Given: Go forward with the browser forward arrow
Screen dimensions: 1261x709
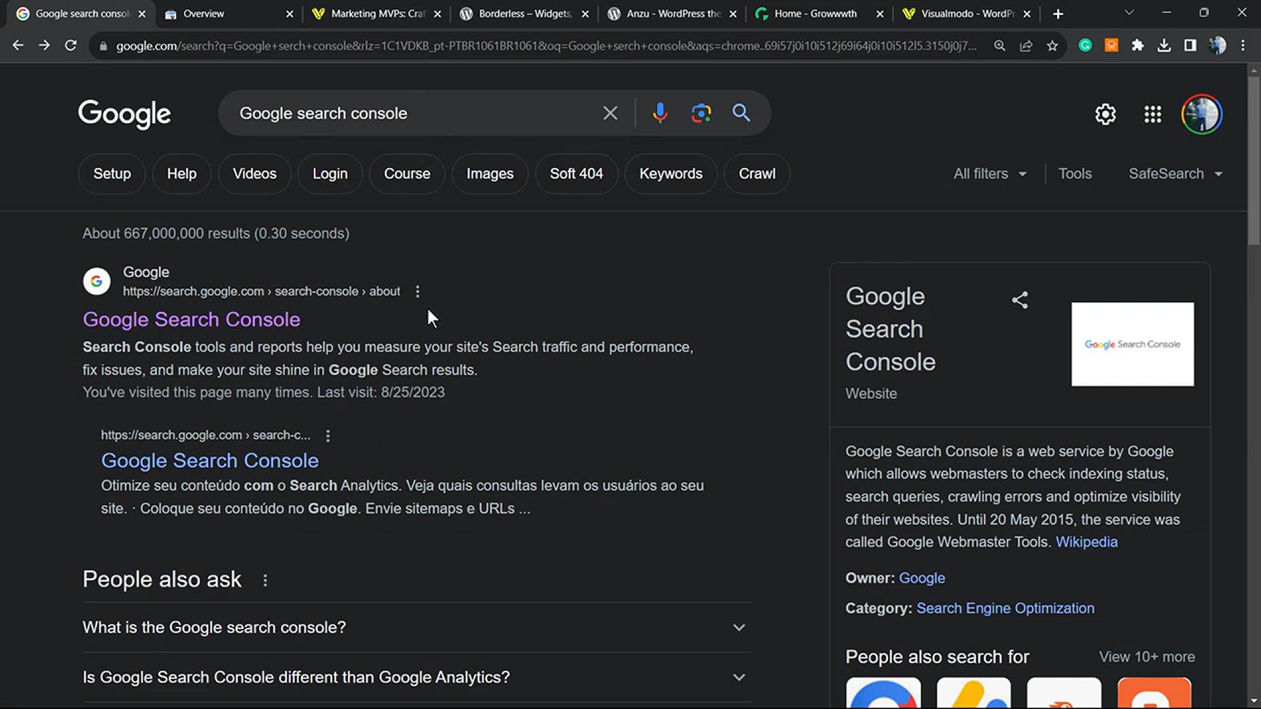Looking at the screenshot, I should pos(44,45).
